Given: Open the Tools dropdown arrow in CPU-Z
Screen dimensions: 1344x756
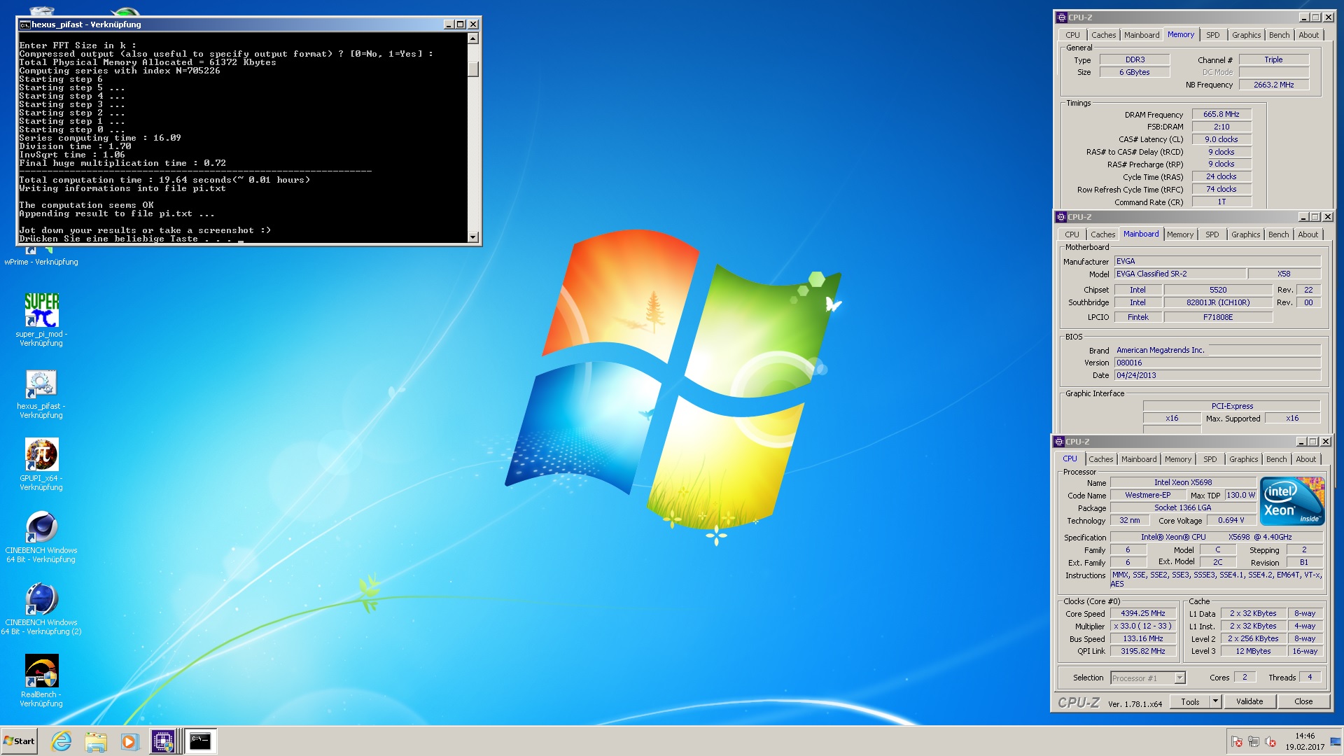Looking at the screenshot, I should point(1216,701).
